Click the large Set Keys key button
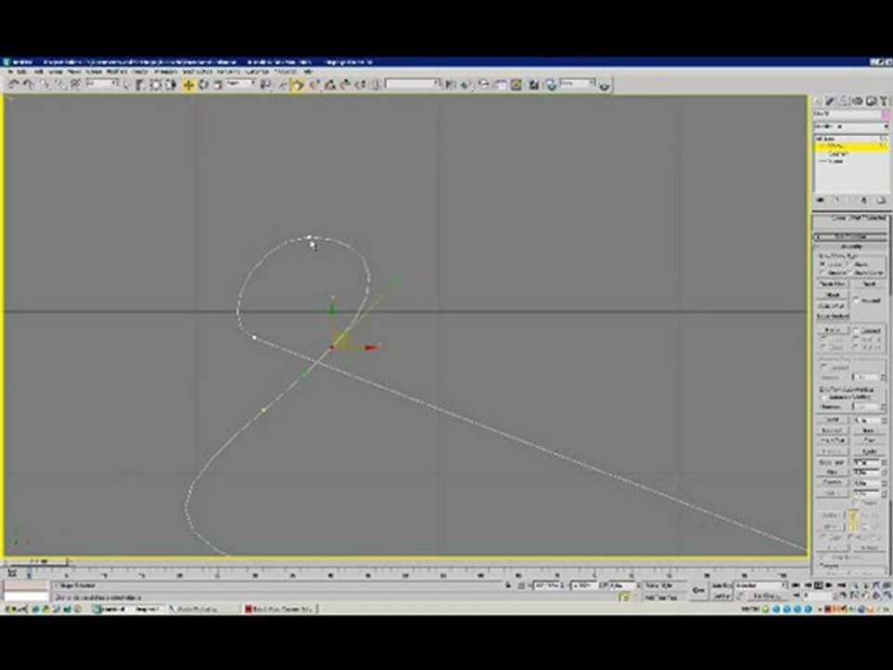 699,591
